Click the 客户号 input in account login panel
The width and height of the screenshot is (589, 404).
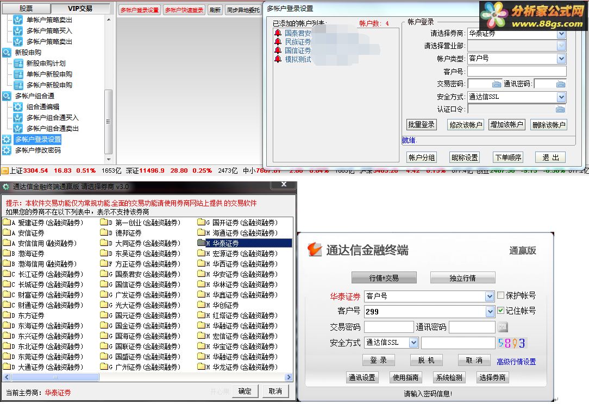click(x=517, y=71)
